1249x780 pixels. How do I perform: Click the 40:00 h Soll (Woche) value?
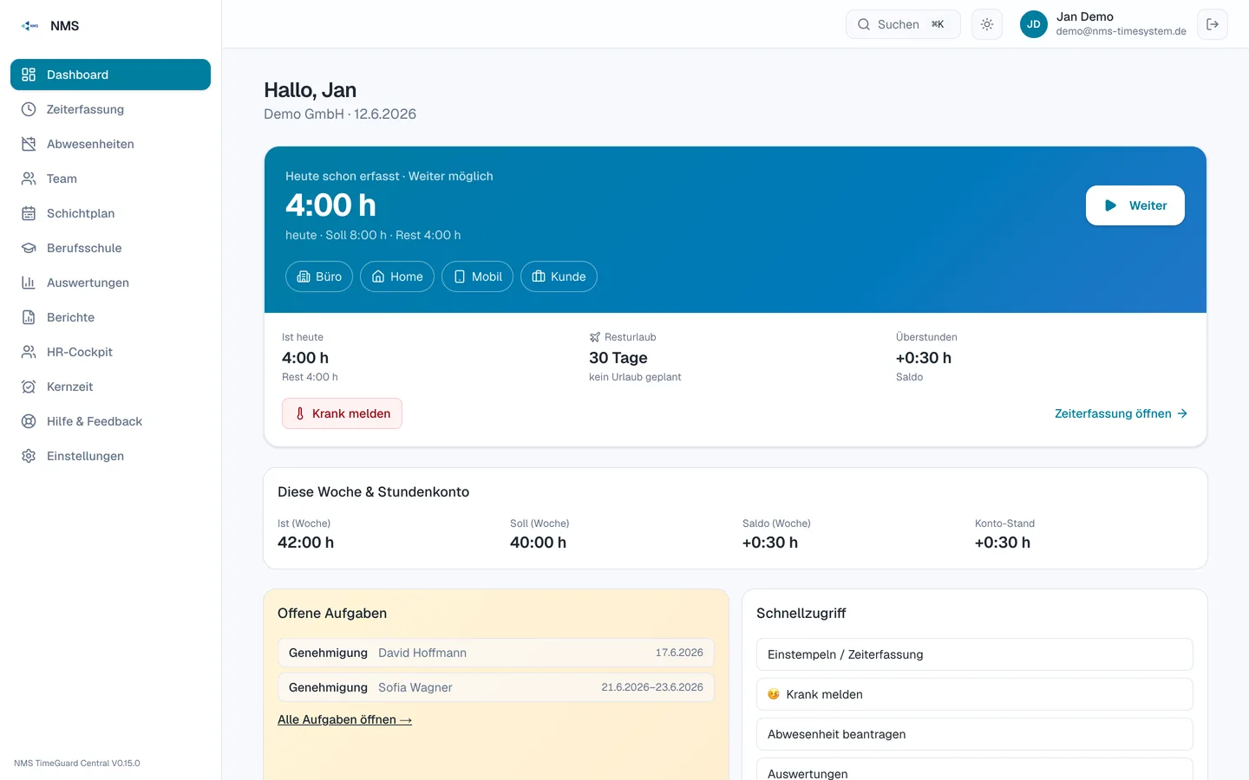click(x=538, y=543)
